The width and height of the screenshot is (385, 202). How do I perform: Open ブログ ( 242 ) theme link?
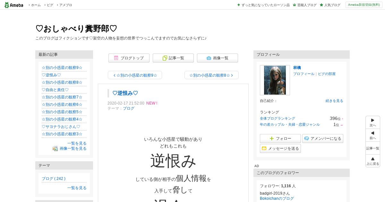tap(54, 179)
